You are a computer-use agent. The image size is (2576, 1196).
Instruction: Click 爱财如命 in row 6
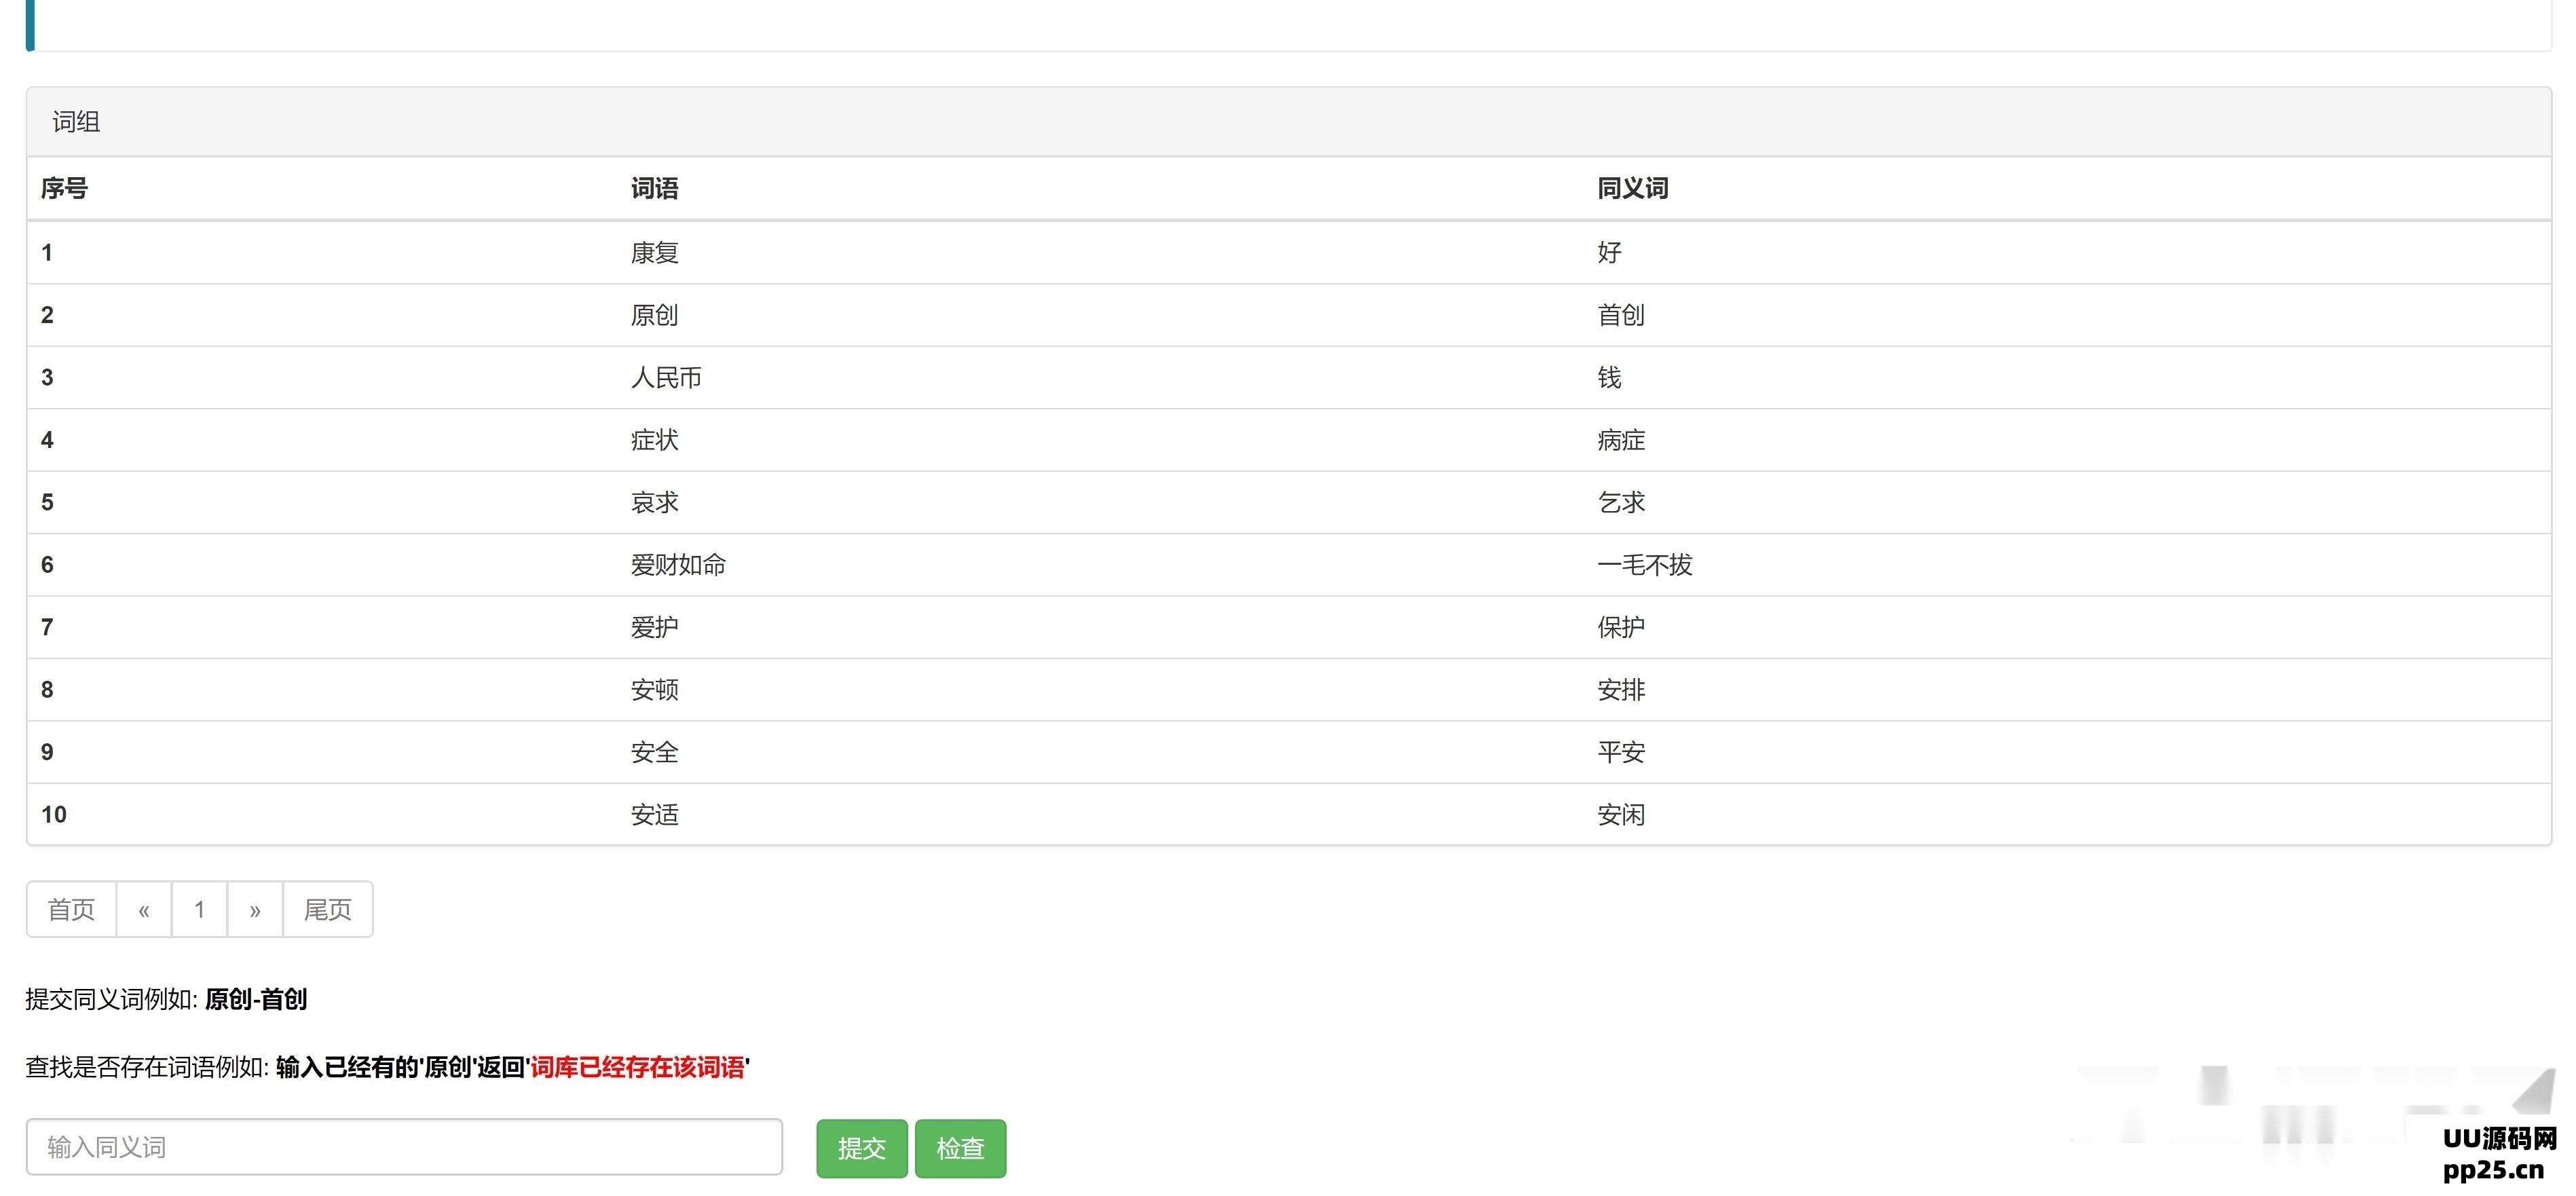point(678,565)
